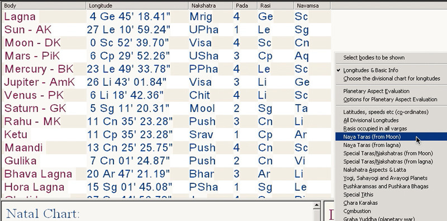Click the Chit nakshatra cell

[200, 95]
